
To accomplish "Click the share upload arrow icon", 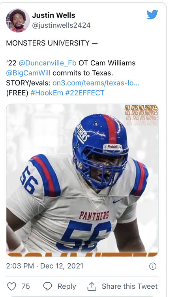I will (x=92, y=286).
